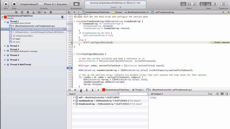Viewport: 230px width, 129px height.
Task: Expand the self variable
Action: 74,97
